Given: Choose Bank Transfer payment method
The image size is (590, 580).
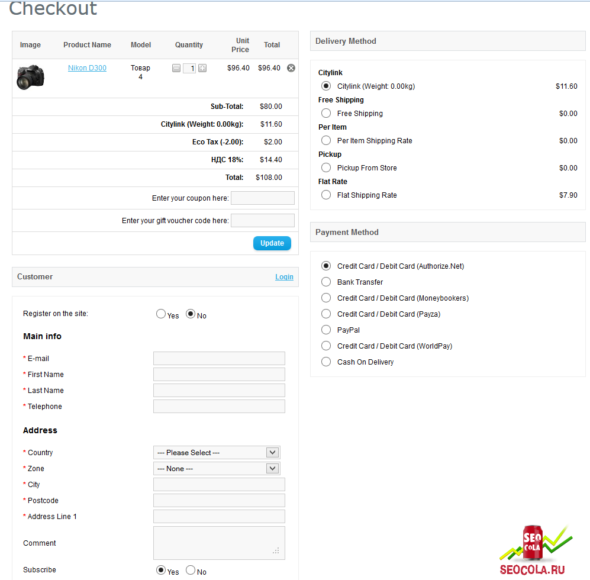Looking at the screenshot, I should click(326, 282).
